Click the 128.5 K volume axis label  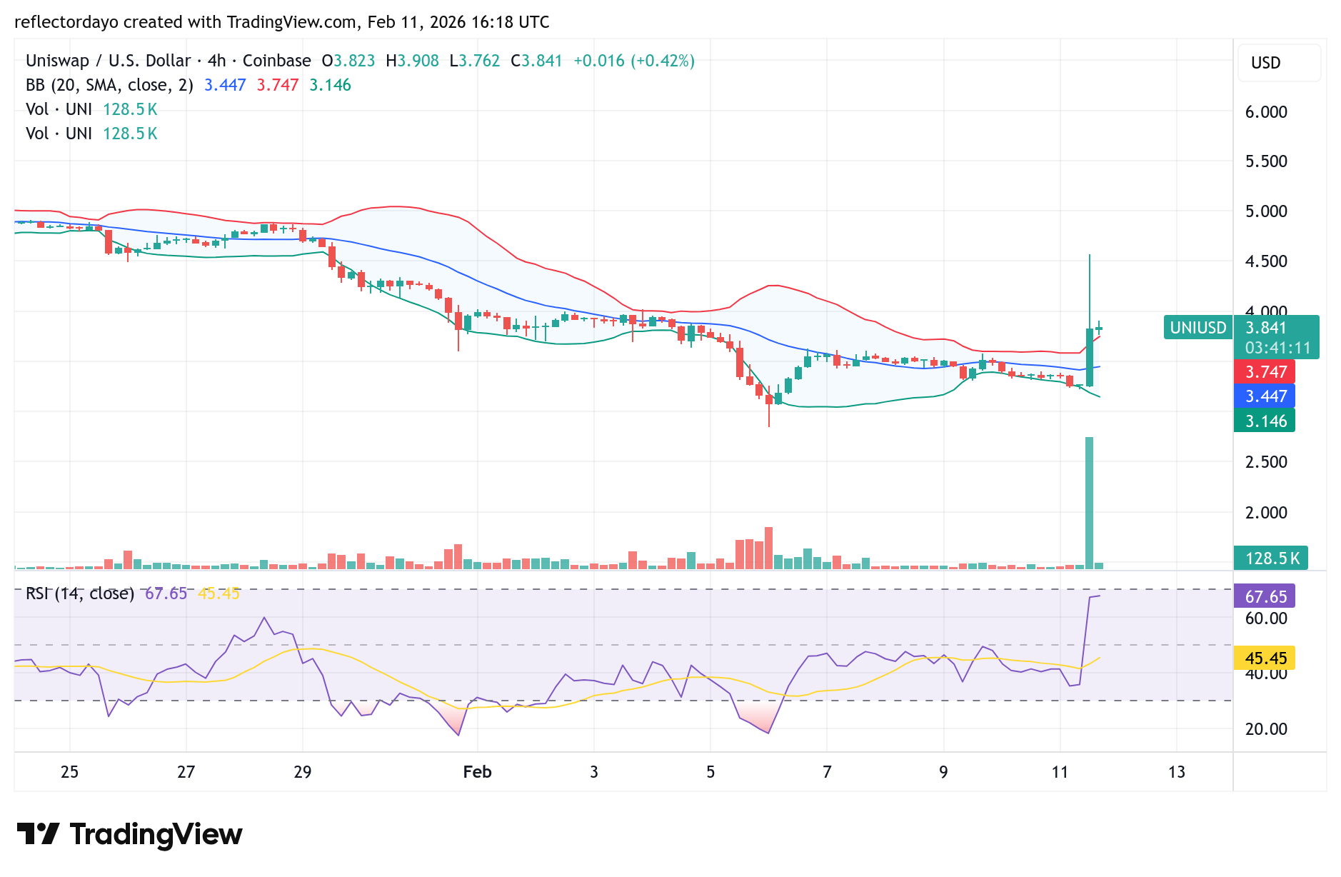pyautogui.click(x=1271, y=558)
